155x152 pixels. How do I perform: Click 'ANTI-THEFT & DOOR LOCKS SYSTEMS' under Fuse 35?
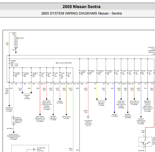coord(134,103)
